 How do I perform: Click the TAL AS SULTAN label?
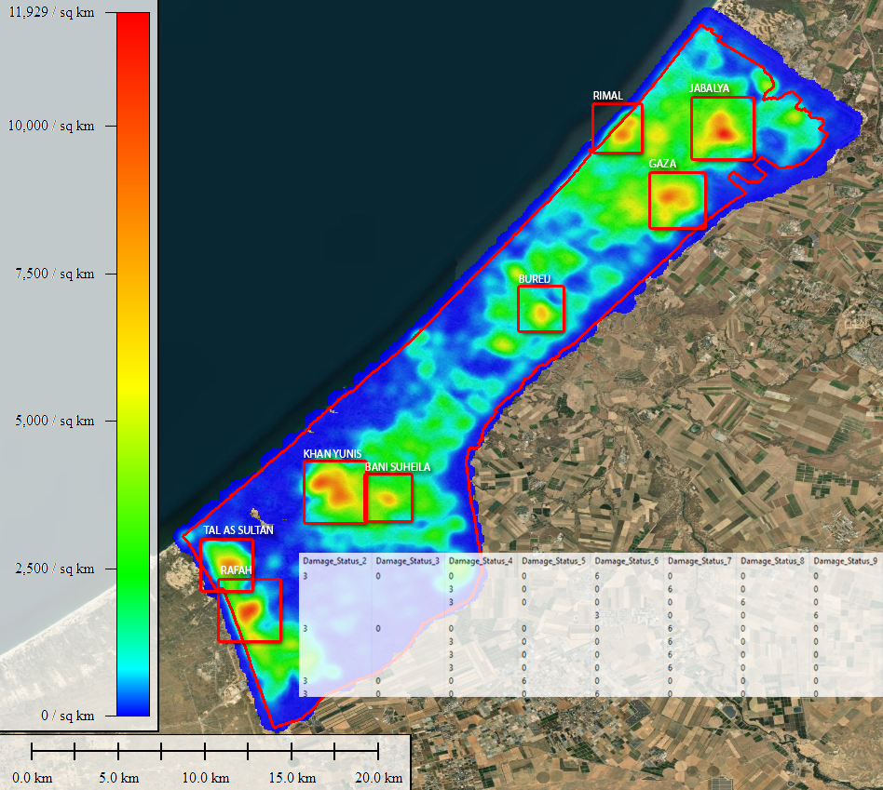238,530
